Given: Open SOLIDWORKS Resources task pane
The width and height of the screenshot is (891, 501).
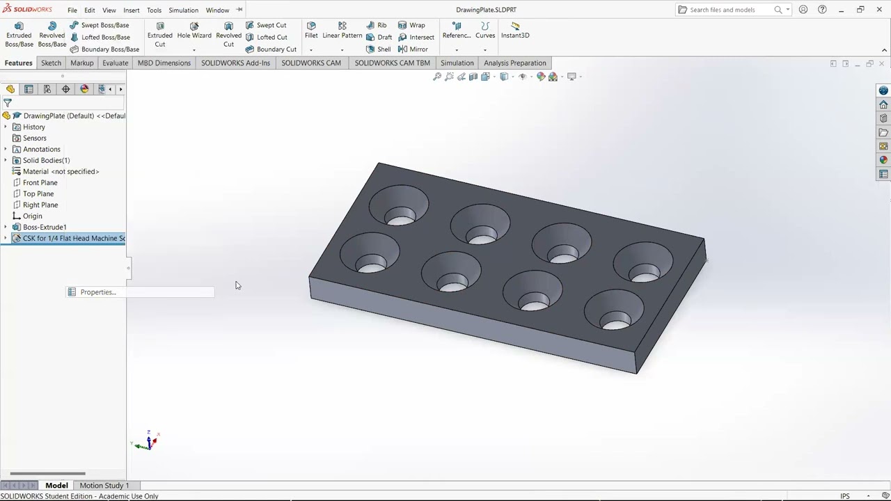Looking at the screenshot, I should point(883,104).
